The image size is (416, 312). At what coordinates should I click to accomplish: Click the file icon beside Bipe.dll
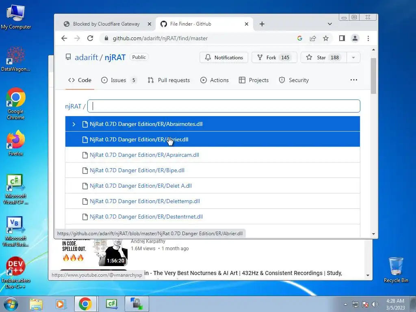pos(85,170)
